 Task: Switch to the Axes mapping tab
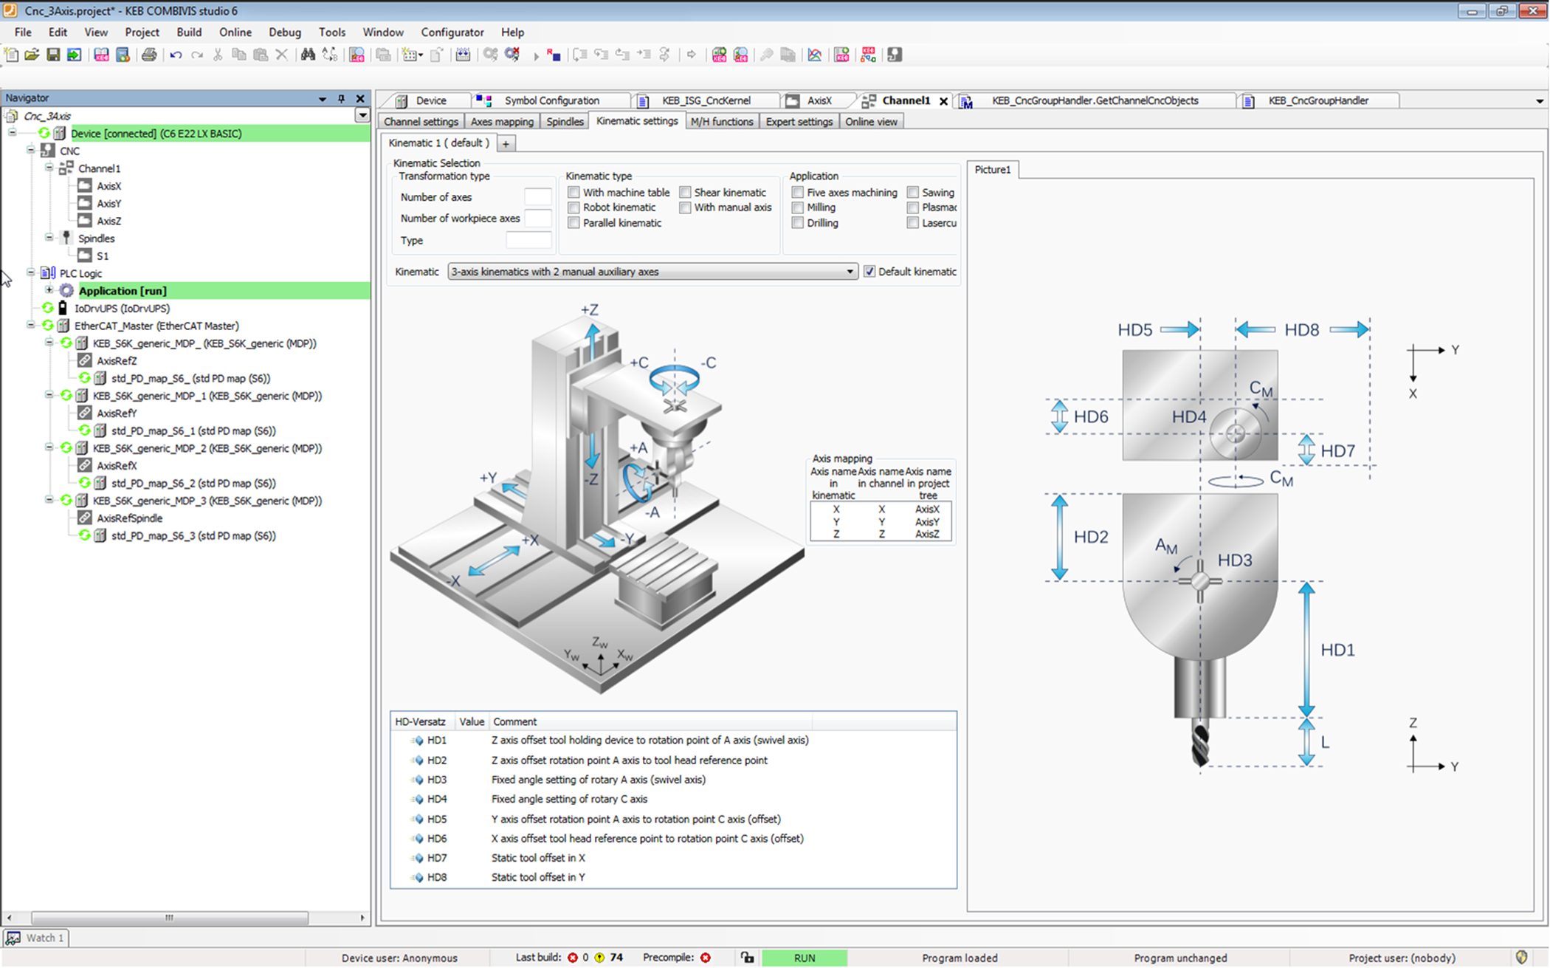tap(502, 122)
